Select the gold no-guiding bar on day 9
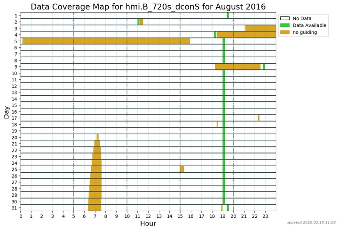This screenshot has height=230, width=339. (237, 67)
